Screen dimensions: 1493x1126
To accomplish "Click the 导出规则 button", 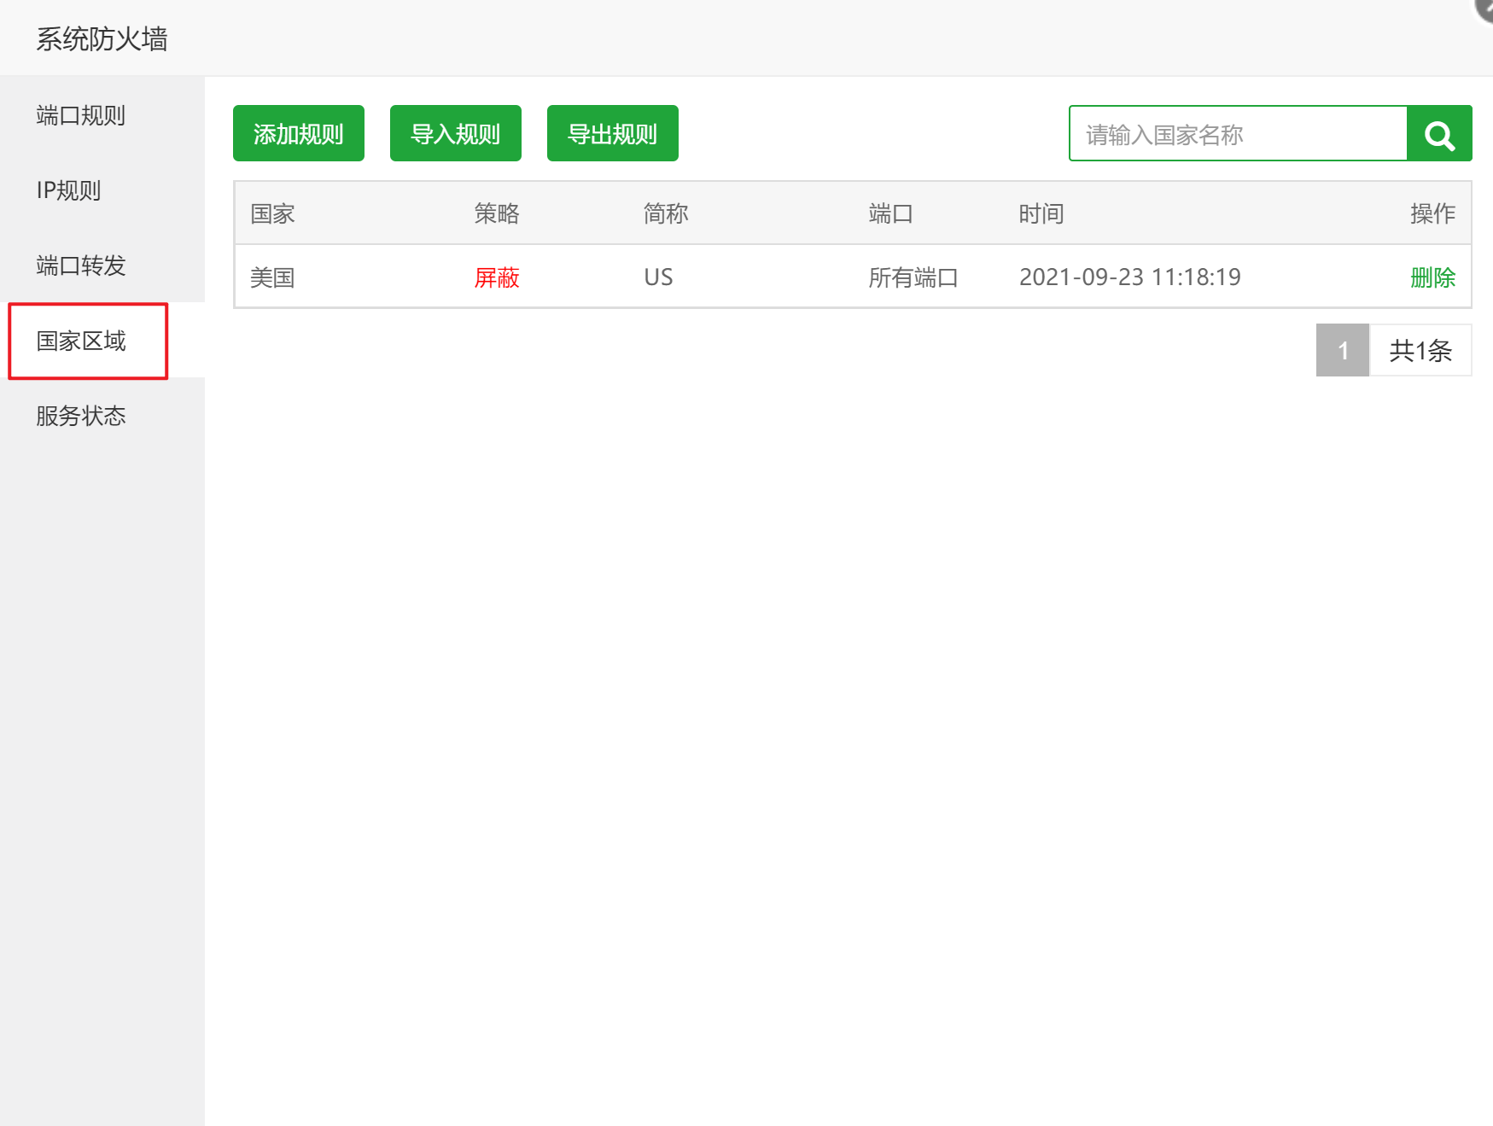I will tap(612, 134).
